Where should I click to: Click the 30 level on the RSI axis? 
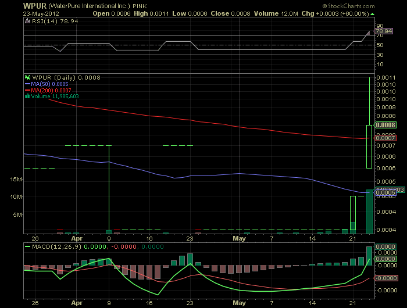(x=380, y=55)
